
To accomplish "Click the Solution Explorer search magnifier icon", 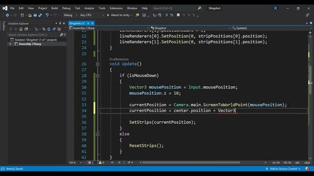I will click(x=61, y=35).
